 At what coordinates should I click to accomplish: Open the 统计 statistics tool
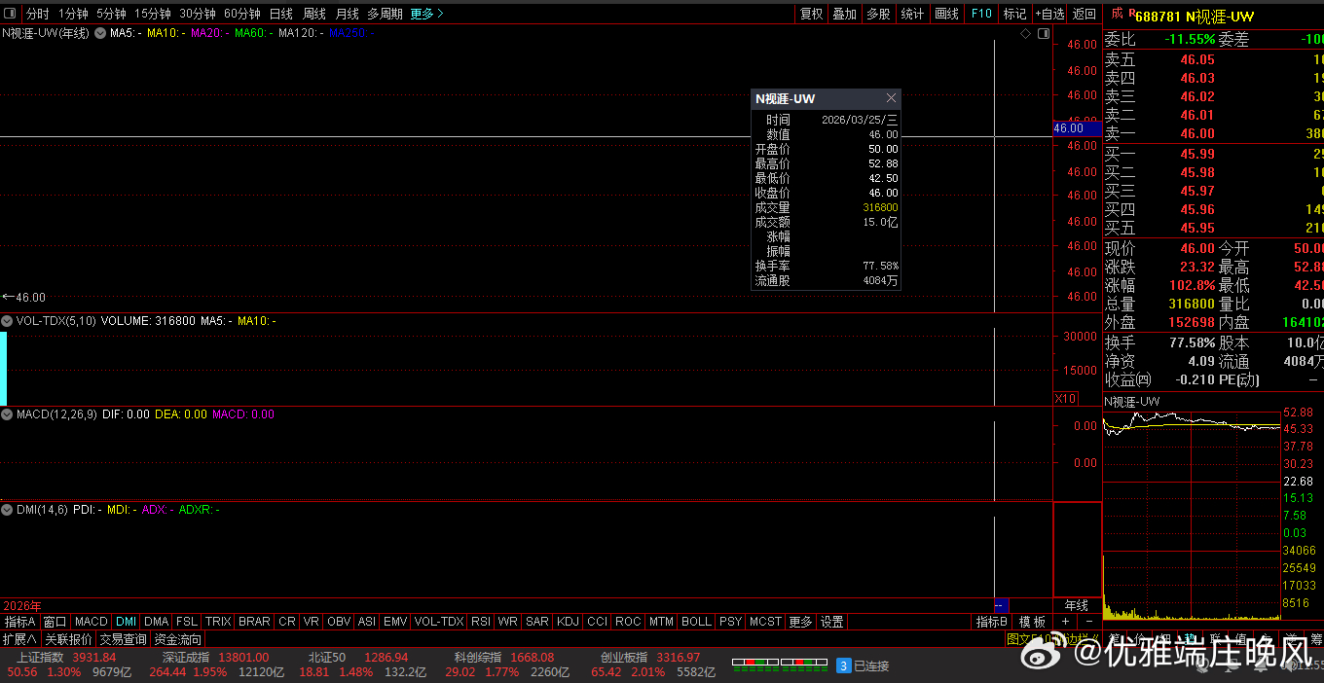(913, 14)
